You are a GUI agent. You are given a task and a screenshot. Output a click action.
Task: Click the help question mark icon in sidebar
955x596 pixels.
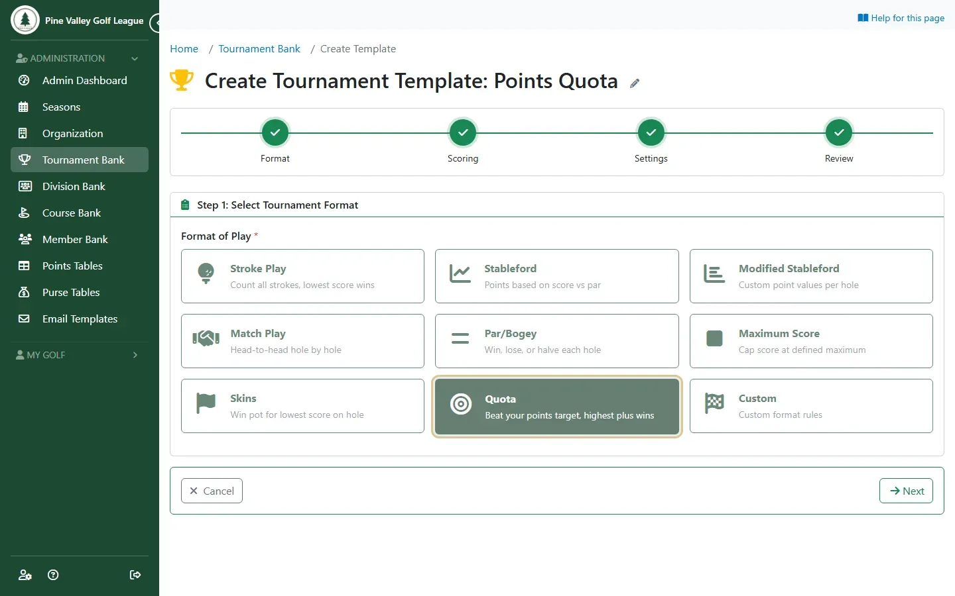point(53,575)
